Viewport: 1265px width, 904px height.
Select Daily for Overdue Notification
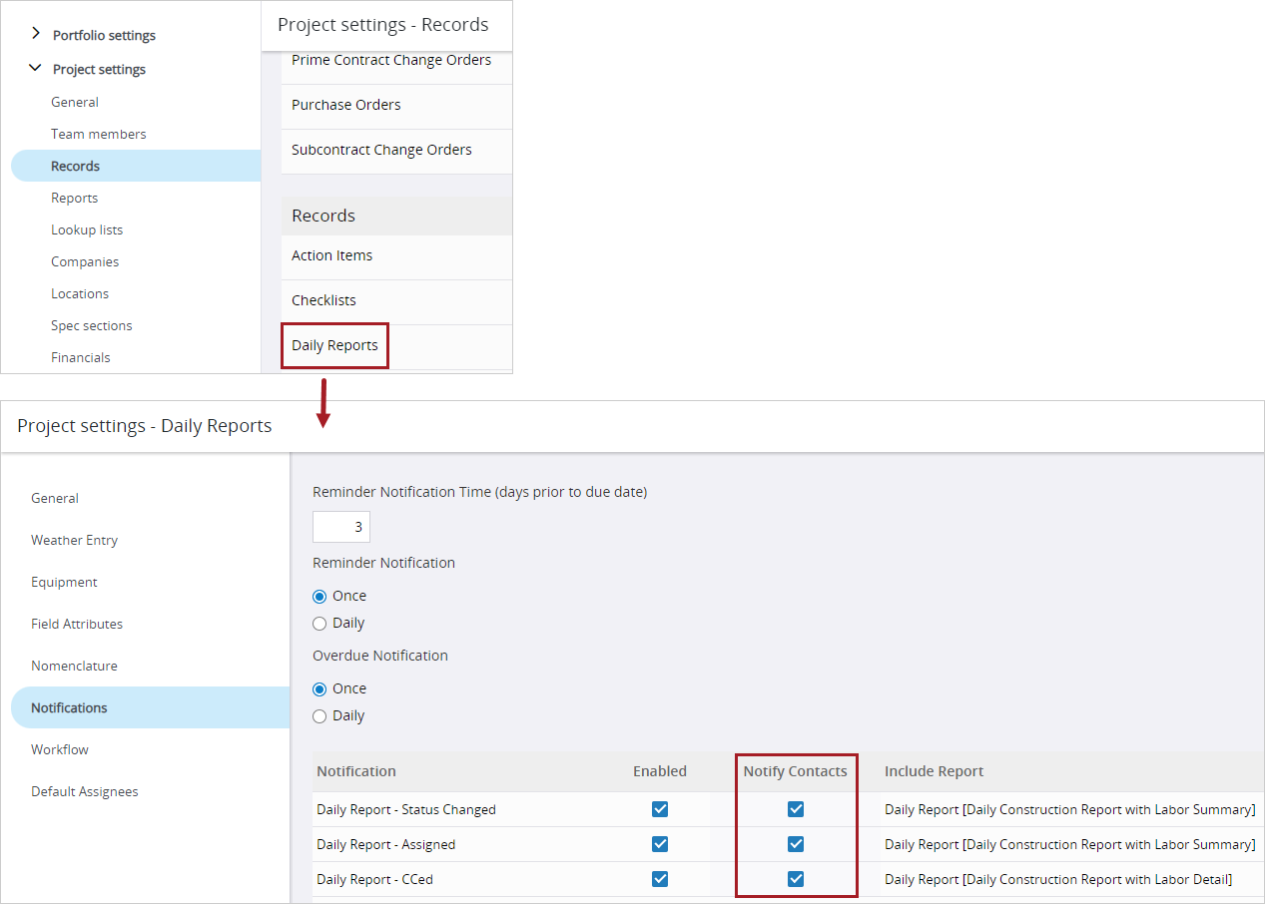(319, 715)
